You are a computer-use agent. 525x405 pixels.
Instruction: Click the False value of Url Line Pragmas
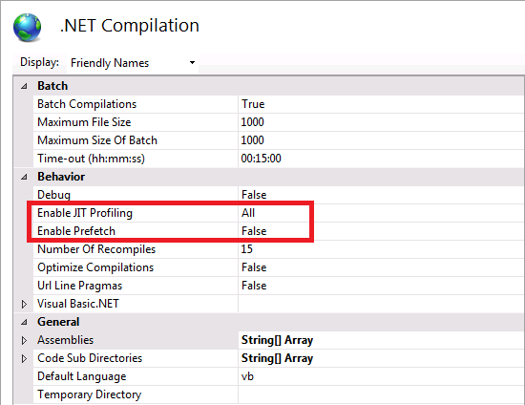(x=254, y=286)
